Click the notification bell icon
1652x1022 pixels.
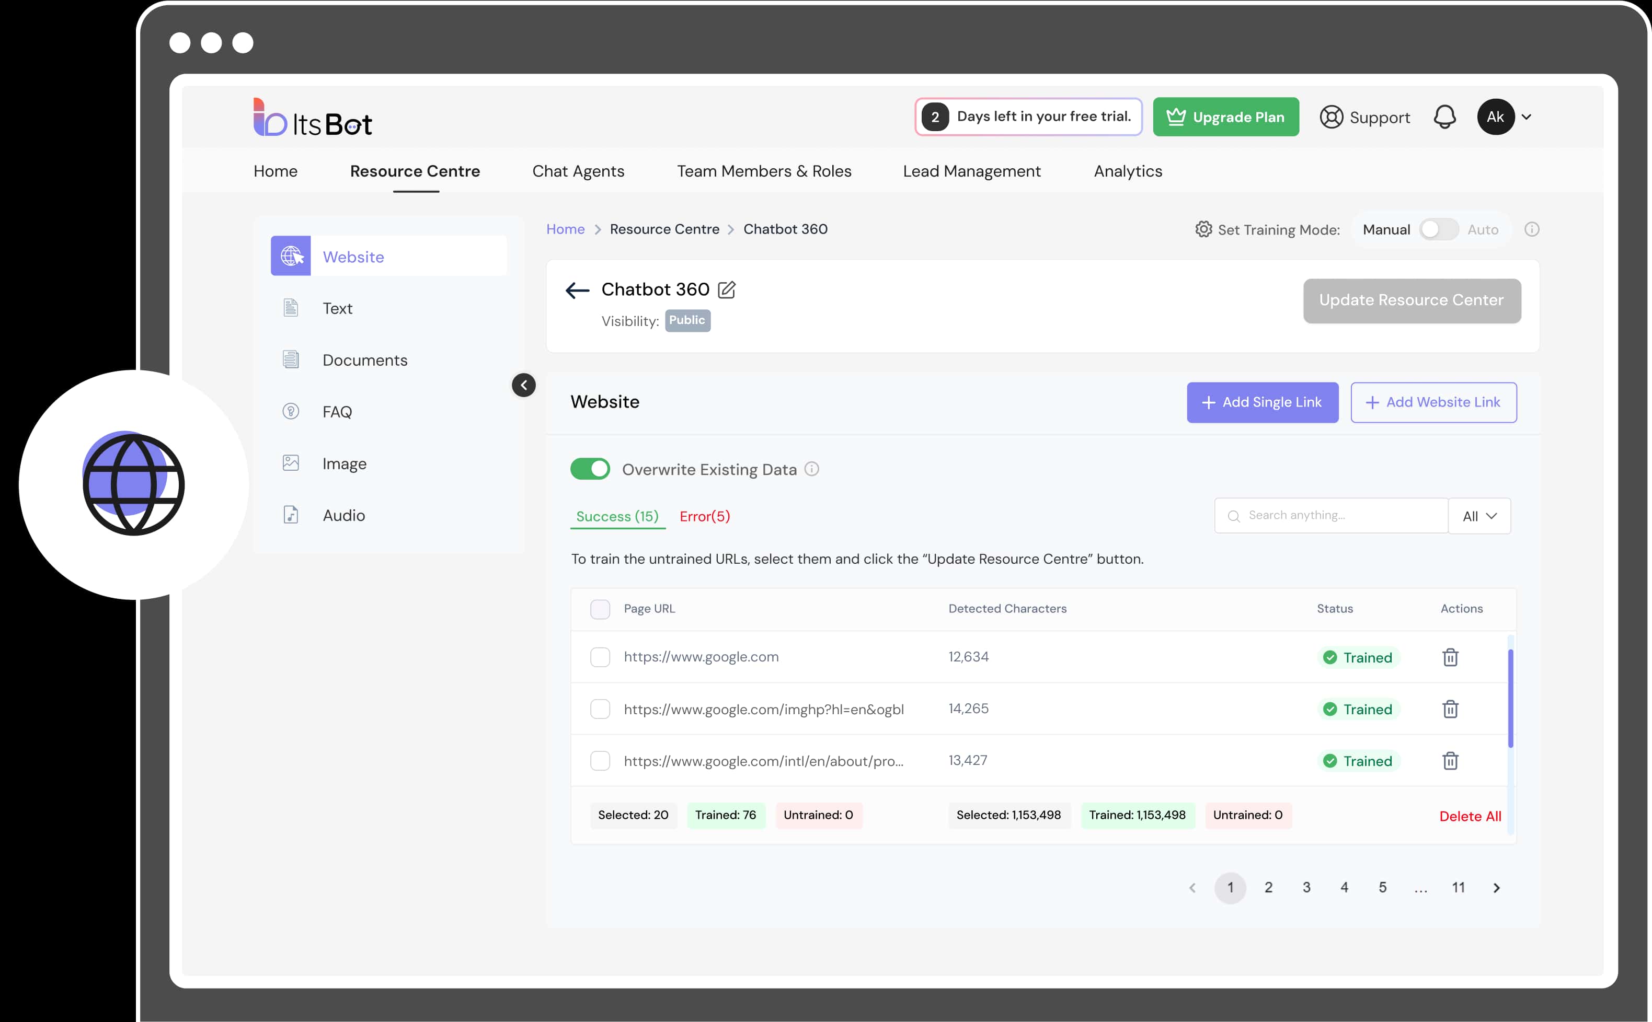pos(1444,117)
